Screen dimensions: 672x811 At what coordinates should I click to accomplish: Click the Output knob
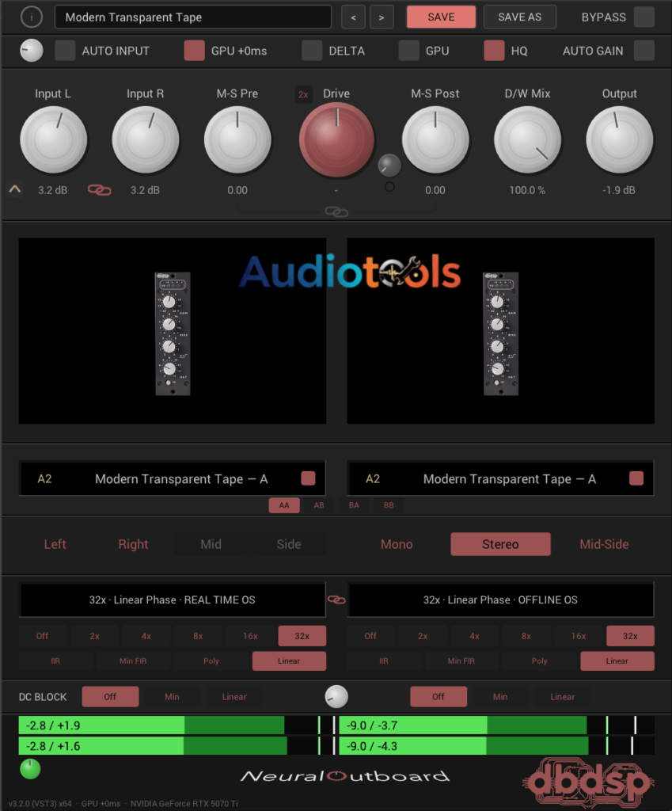tap(619, 139)
